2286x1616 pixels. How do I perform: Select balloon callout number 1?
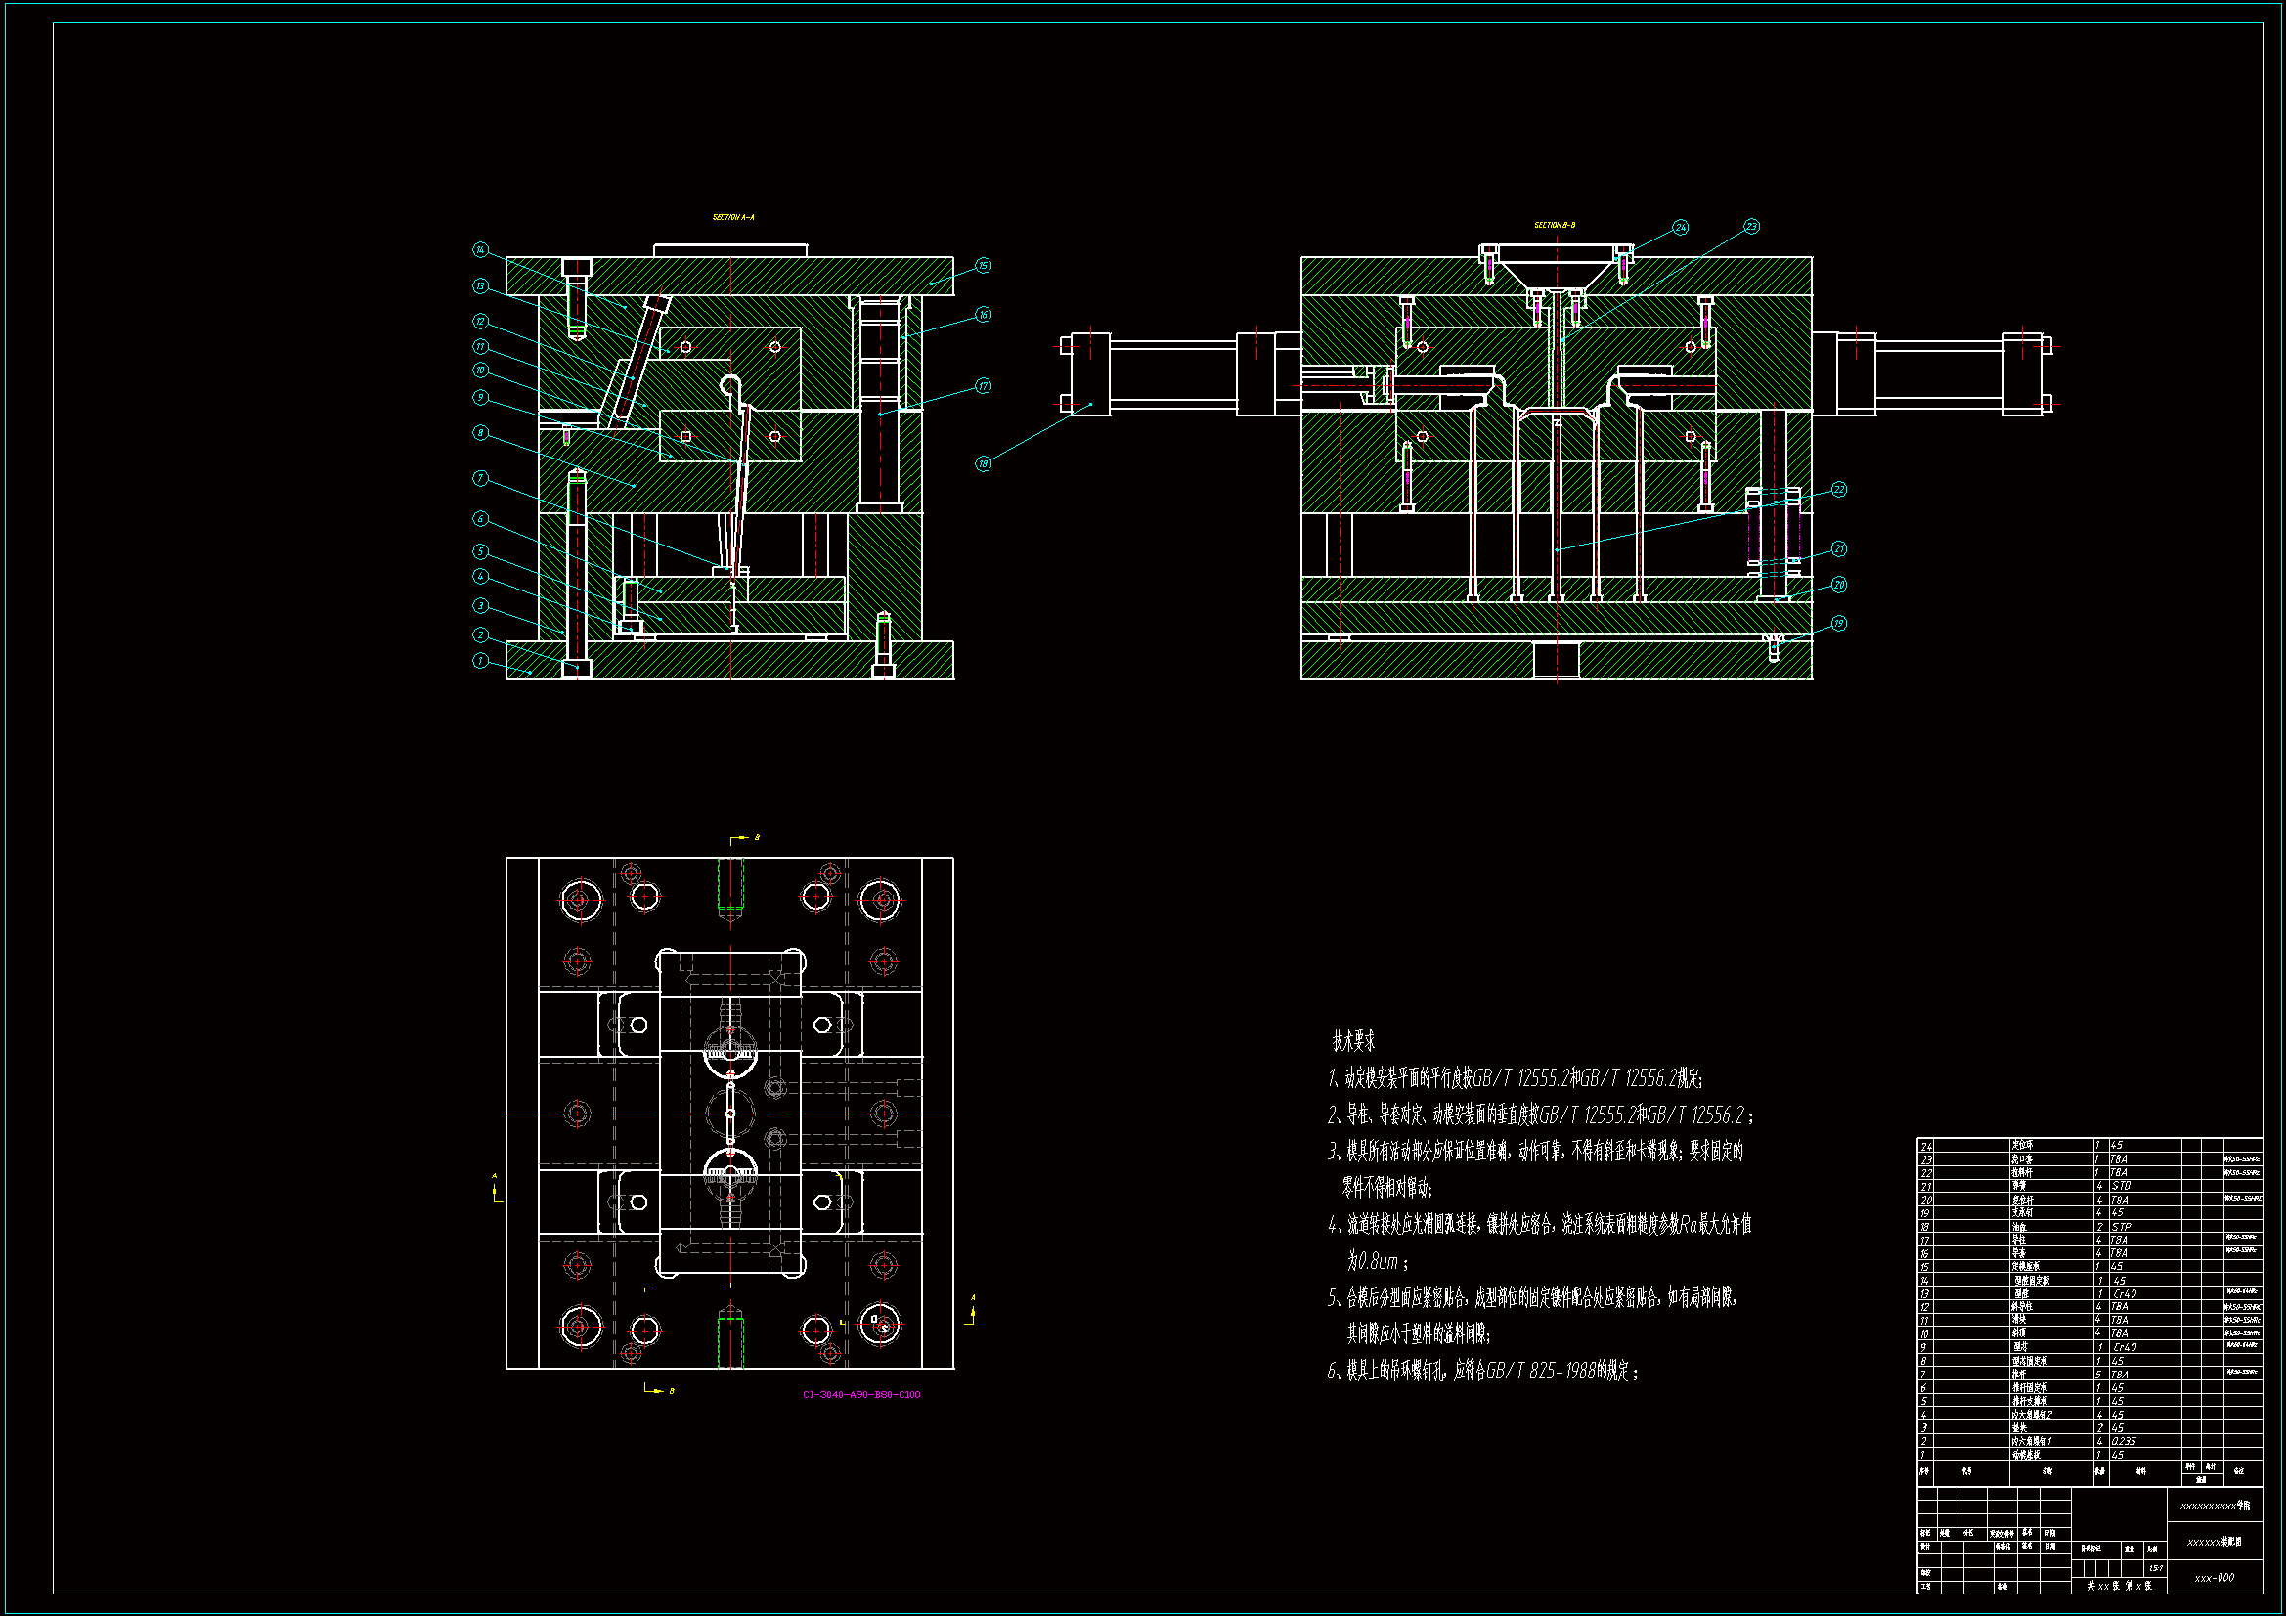(x=481, y=661)
